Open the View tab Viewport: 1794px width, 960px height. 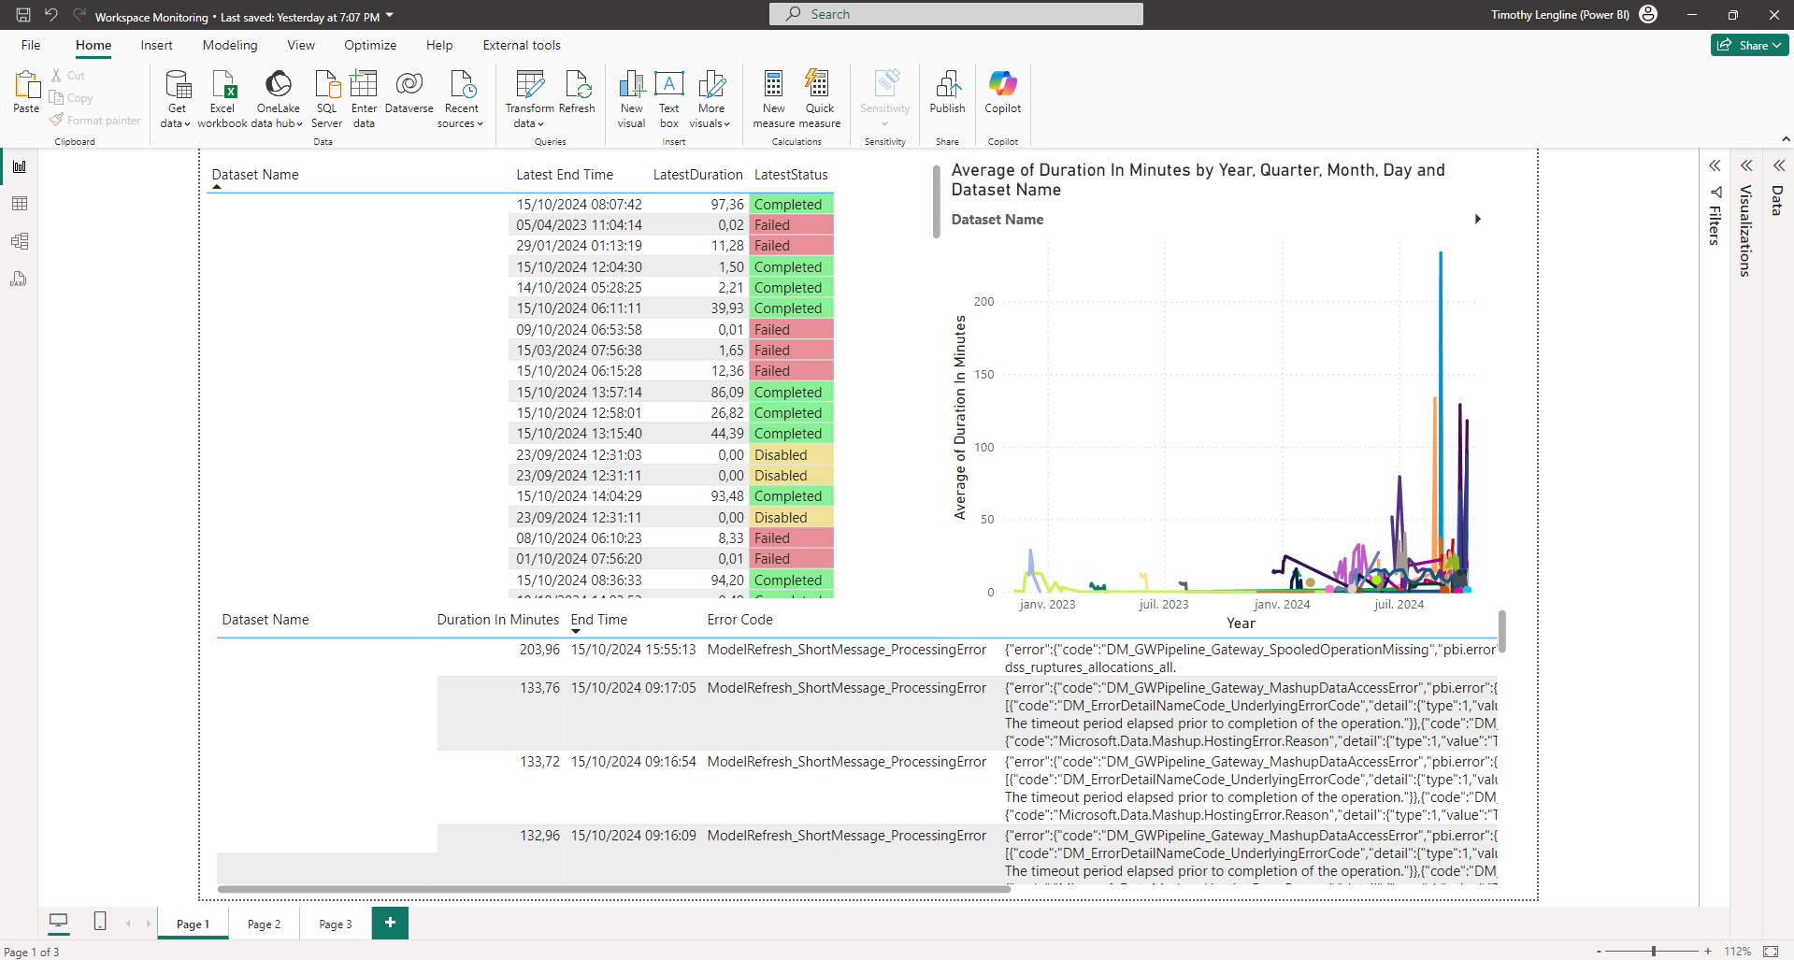tap(301, 45)
